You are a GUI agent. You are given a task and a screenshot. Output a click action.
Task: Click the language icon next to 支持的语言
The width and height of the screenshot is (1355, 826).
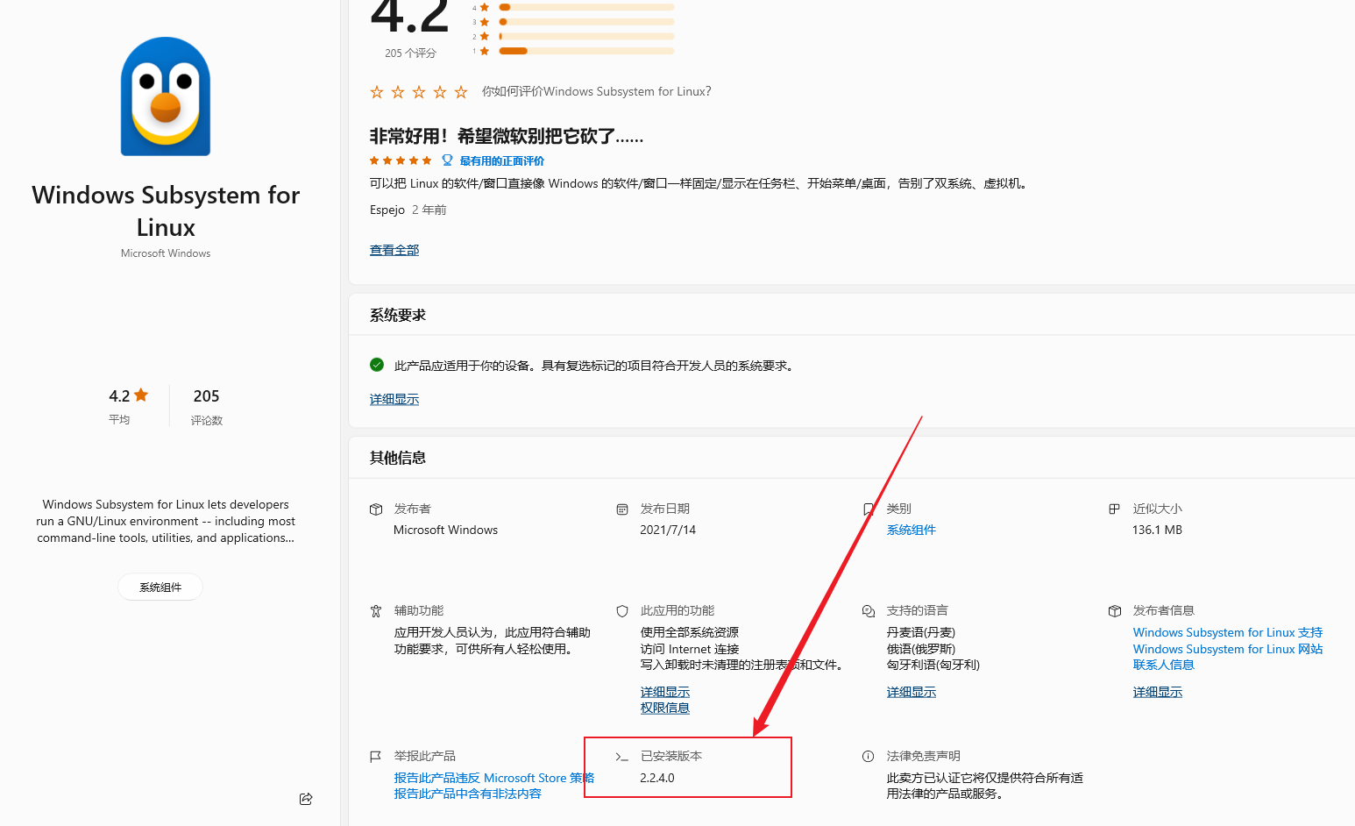coord(869,611)
